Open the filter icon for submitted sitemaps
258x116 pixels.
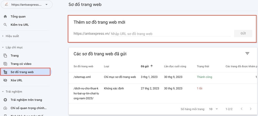(x=247, y=53)
